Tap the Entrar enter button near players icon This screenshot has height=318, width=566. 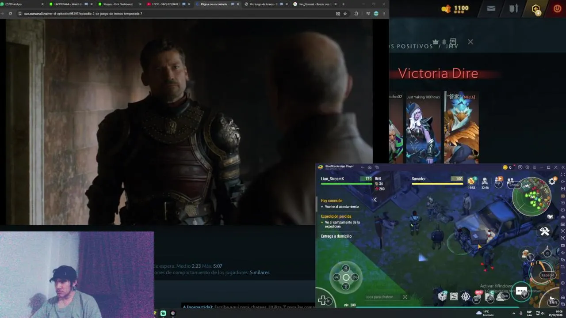(513, 185)
